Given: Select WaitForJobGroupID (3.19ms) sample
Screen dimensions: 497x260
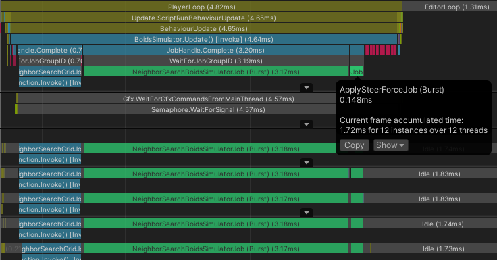Looking at the screenshot, I should [x=215, y=61].
